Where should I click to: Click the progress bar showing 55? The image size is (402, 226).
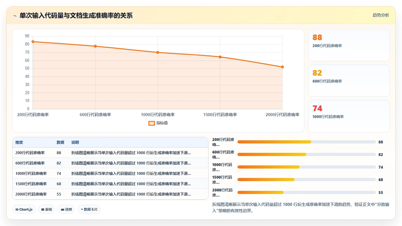(x=307, y=192)
